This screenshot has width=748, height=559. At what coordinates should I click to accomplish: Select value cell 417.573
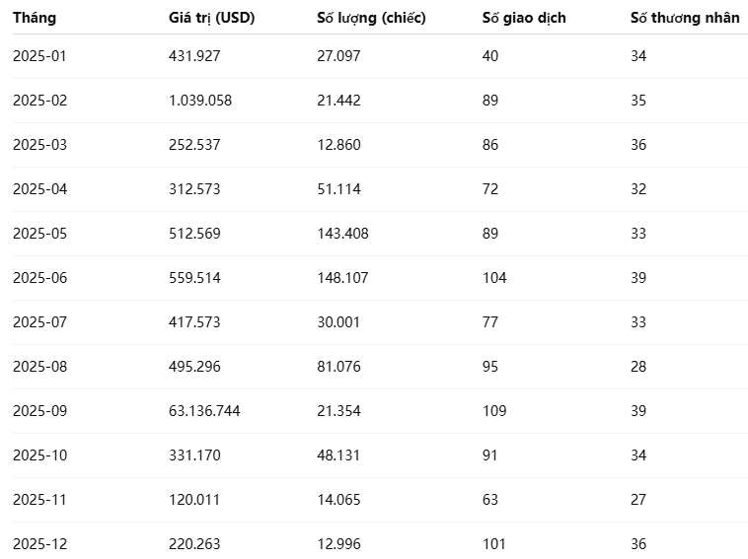point(194,322)
